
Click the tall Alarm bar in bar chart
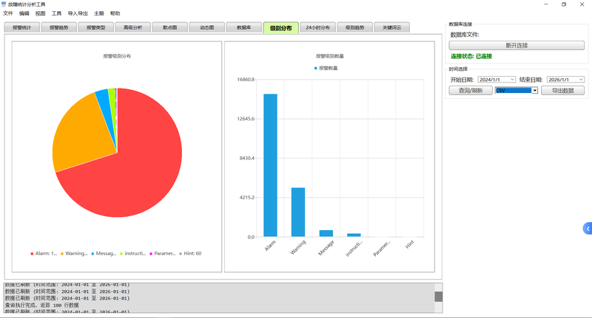point(270,165)
